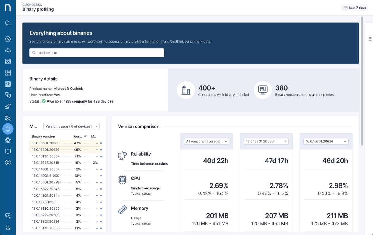Click the Last 7 days time range button
This screenshot has height=235, width=373.
(x=355, y=8)
